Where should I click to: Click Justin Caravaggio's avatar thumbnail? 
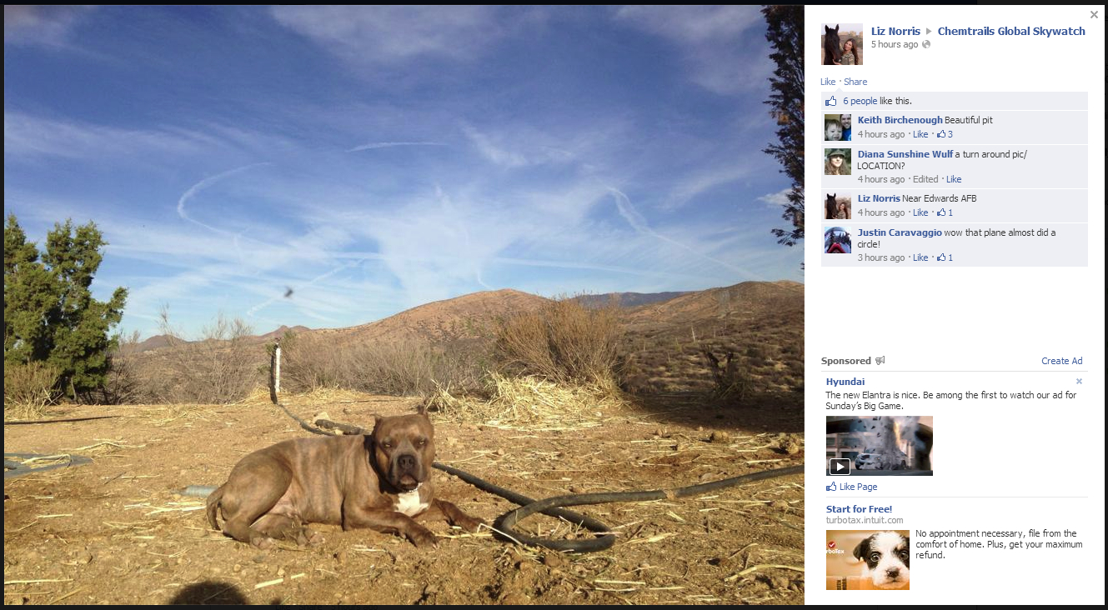click(x=838, y=240)
